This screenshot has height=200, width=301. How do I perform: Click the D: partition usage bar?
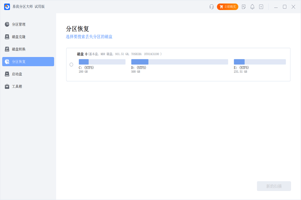click(x=179, y=62)
